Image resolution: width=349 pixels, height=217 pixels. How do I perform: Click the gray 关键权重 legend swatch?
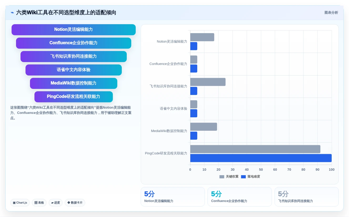point(222,177)
